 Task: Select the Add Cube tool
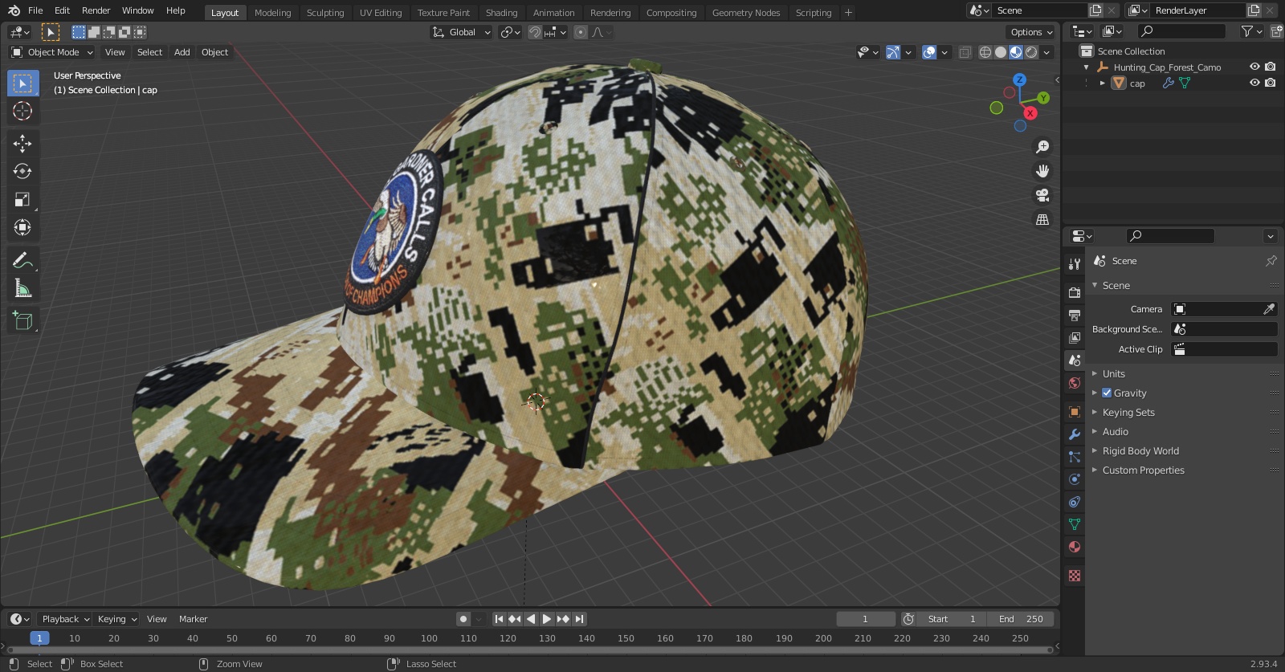22,320
